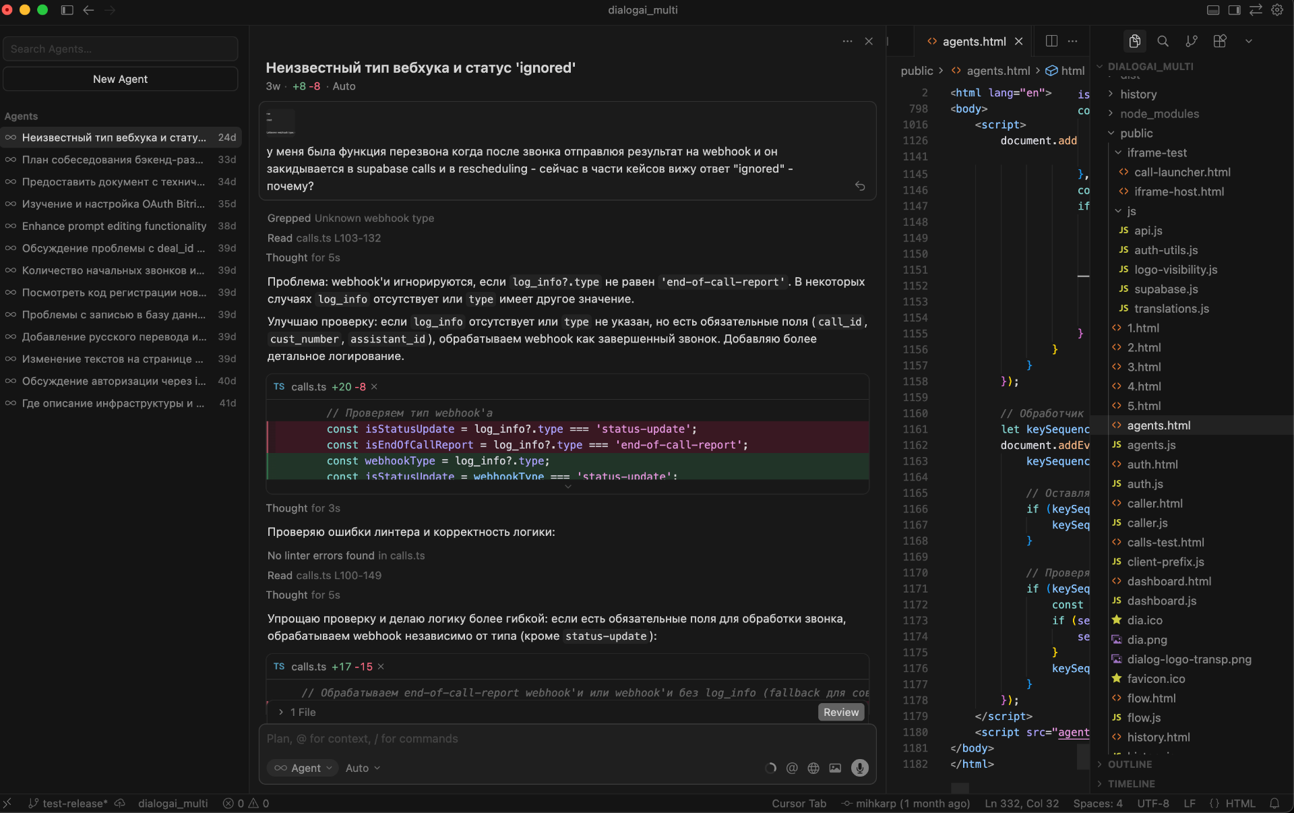Viewport: 1294px width, 813px height.
Task: Click errors and warnings status indicator
Action: pyautogui.click(x=246, y=804)
